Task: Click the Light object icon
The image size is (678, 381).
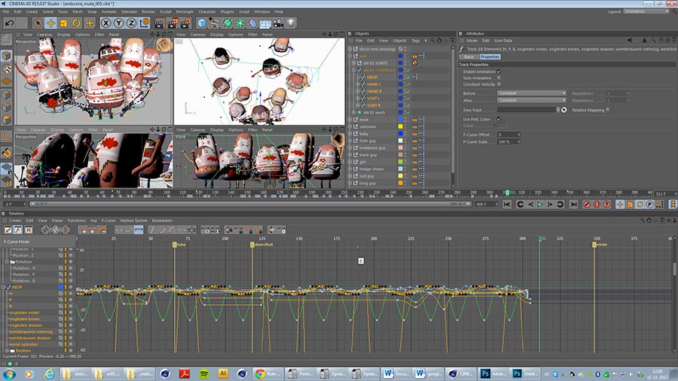Action: click(x=291, y=23)
